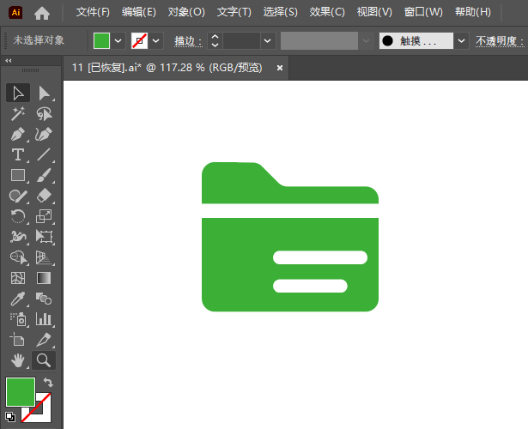Viewport: 528px width, 429px height.
Task: Choose the Gradient tool
Action: point(44,278)
